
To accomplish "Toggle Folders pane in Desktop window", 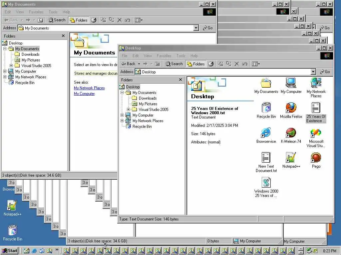I will [x=196, y=64].
